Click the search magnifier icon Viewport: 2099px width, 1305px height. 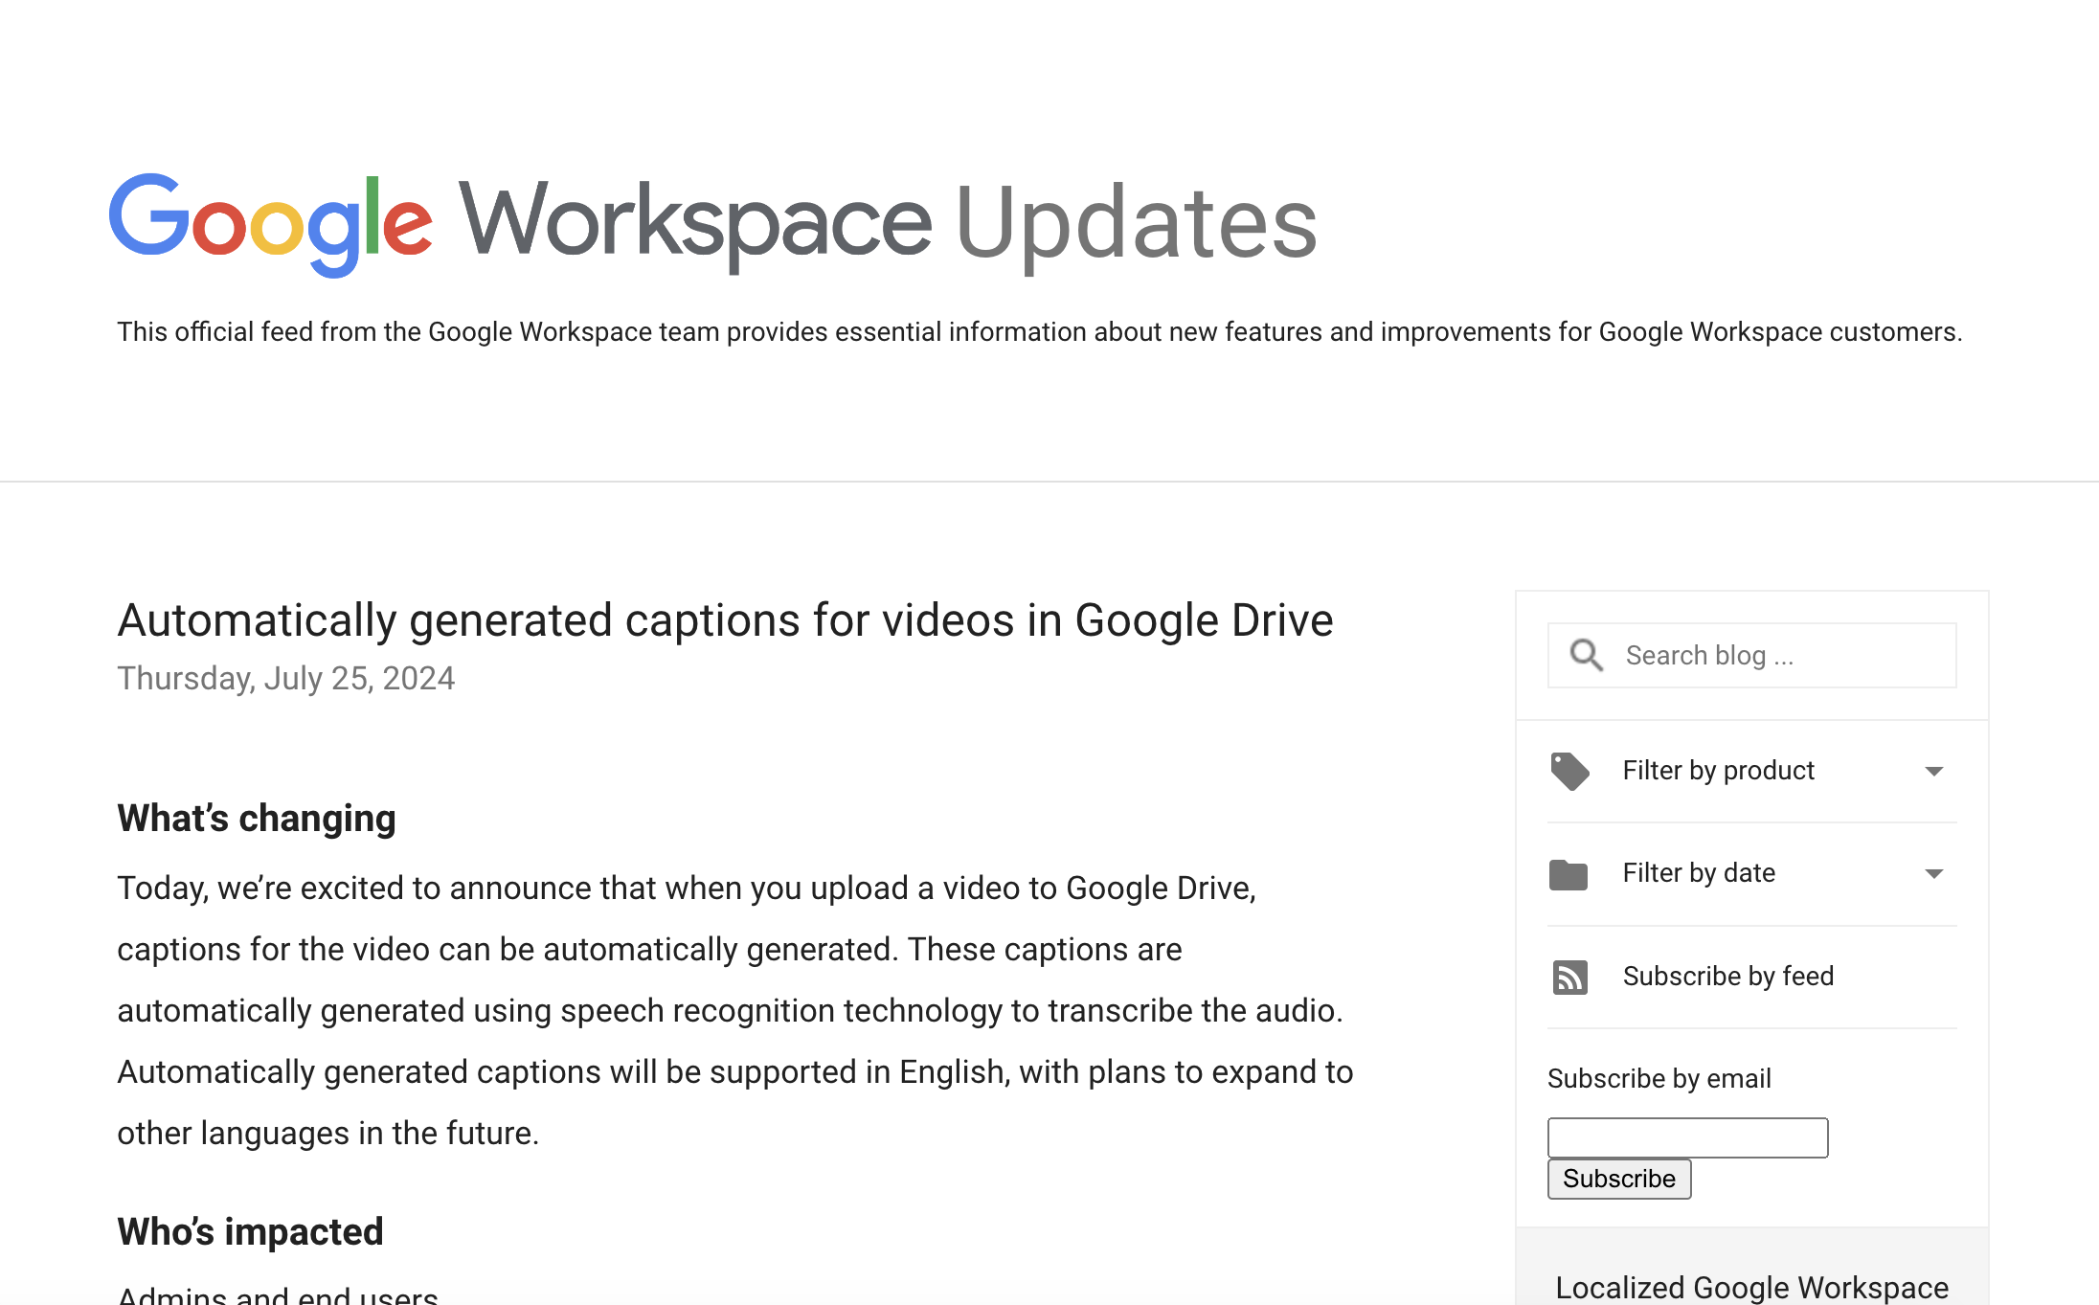(1586, 656)
